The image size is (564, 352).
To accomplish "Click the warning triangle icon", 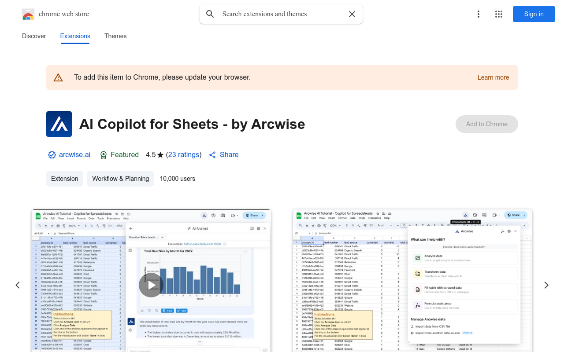I will pyautogui.click(x=58, y=77).
